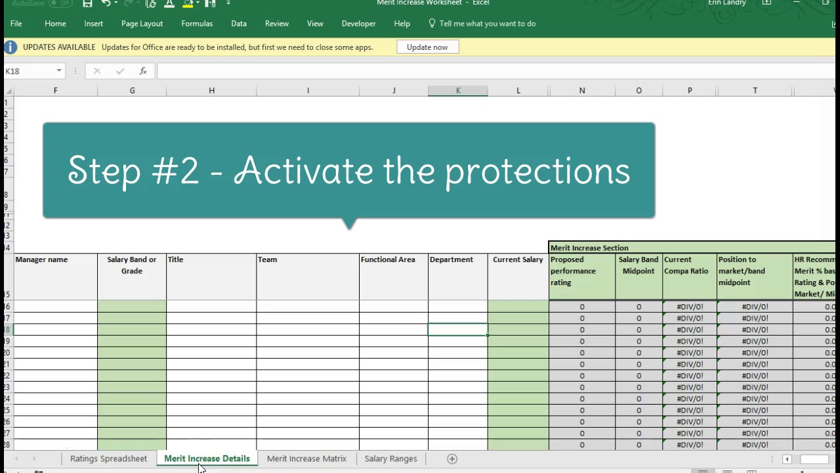Open the File menu
Screen dimensions: 840x473
tap(16, 24)
